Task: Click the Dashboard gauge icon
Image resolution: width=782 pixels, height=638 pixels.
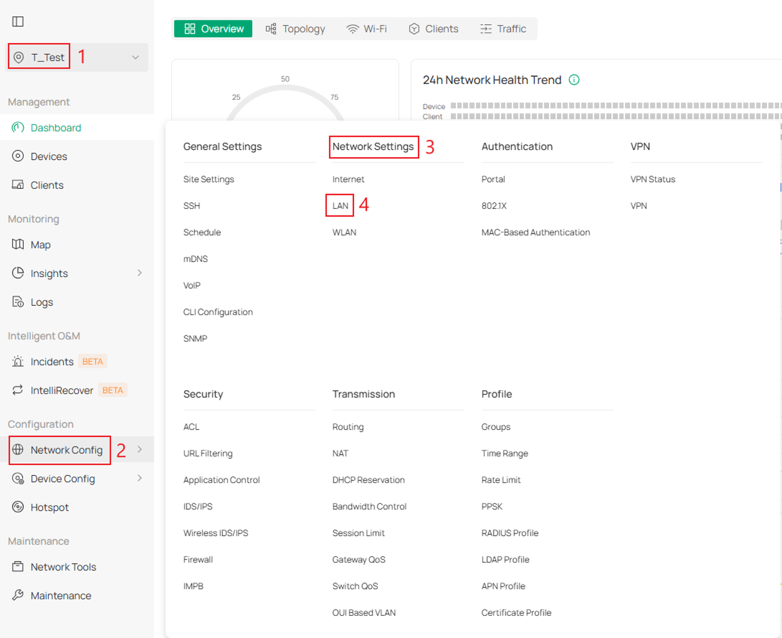Action: 18,128
